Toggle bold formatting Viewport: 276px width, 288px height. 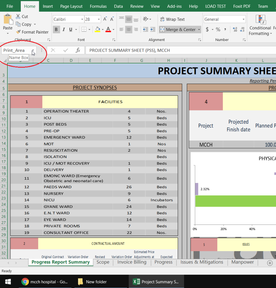point(56,29)
